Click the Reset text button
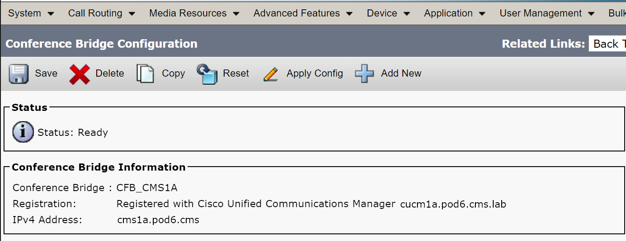626x241 pixels. pyautogui.click(x=236, y=74)
